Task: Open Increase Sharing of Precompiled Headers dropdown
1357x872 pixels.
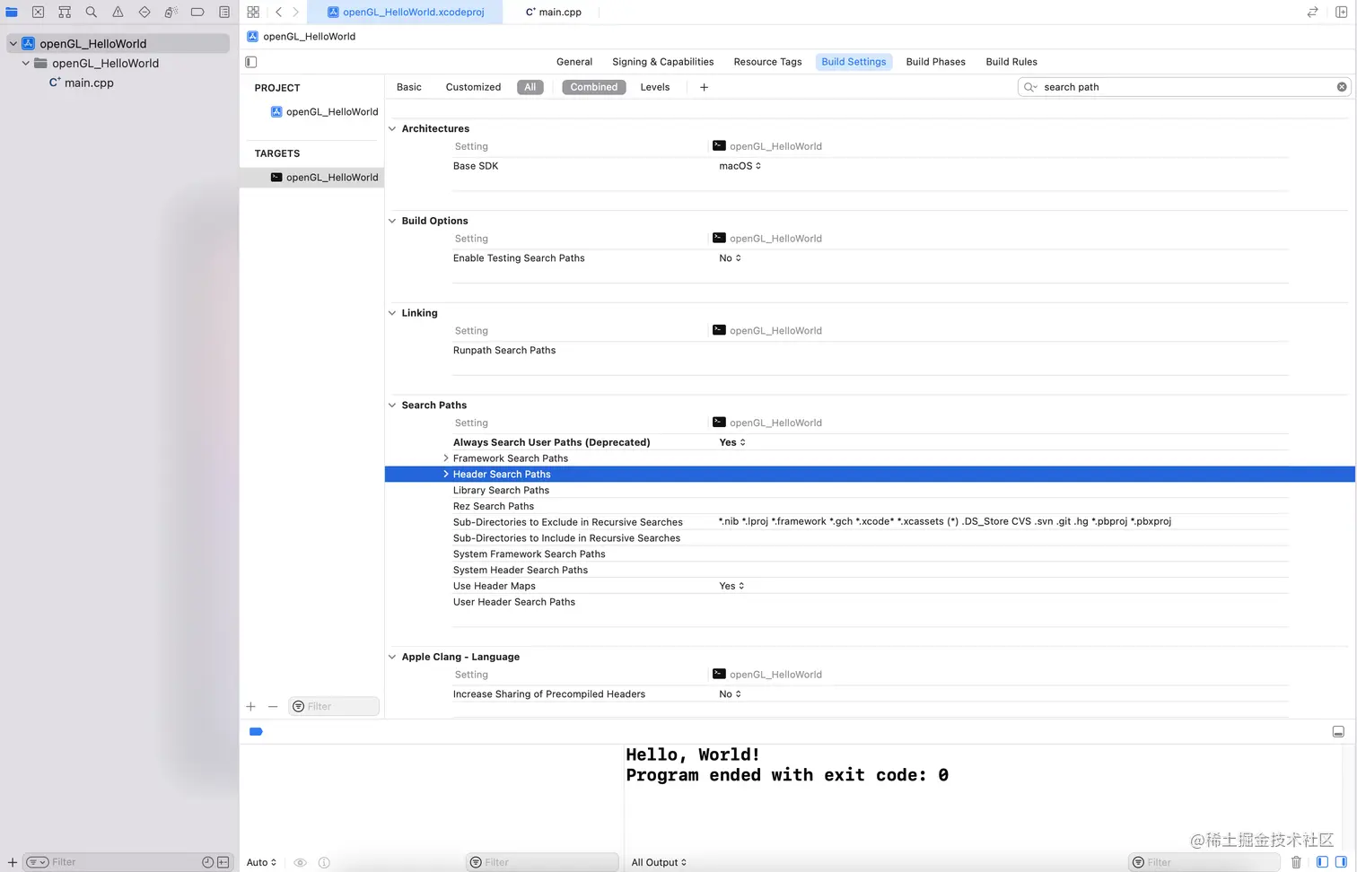Action: coord(731,694)
